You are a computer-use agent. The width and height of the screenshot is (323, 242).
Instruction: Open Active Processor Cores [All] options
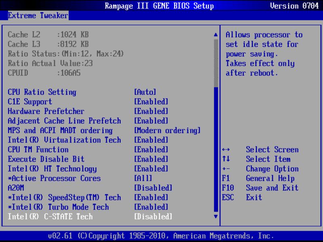coord(143,178)
